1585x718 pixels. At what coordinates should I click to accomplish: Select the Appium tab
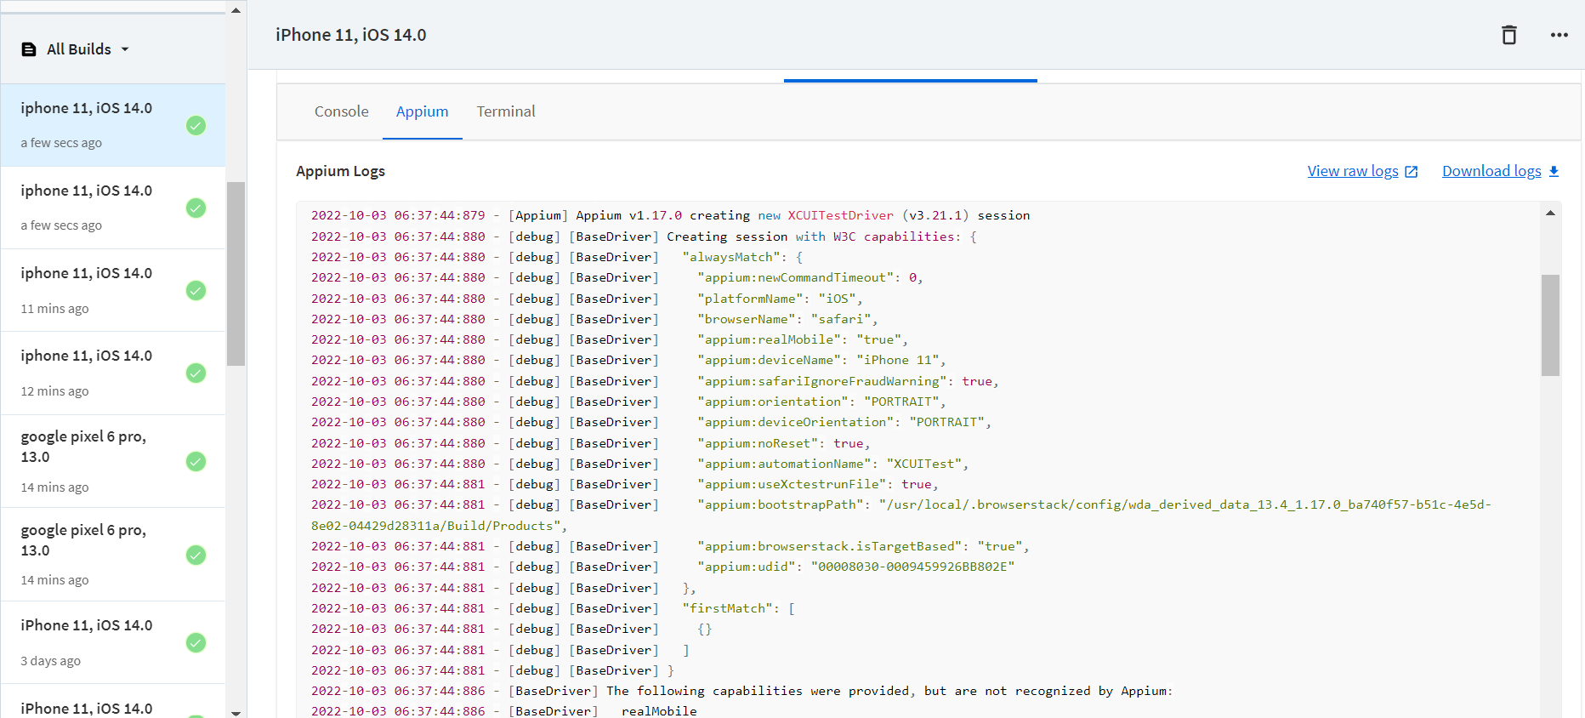[x=422, y=111]
